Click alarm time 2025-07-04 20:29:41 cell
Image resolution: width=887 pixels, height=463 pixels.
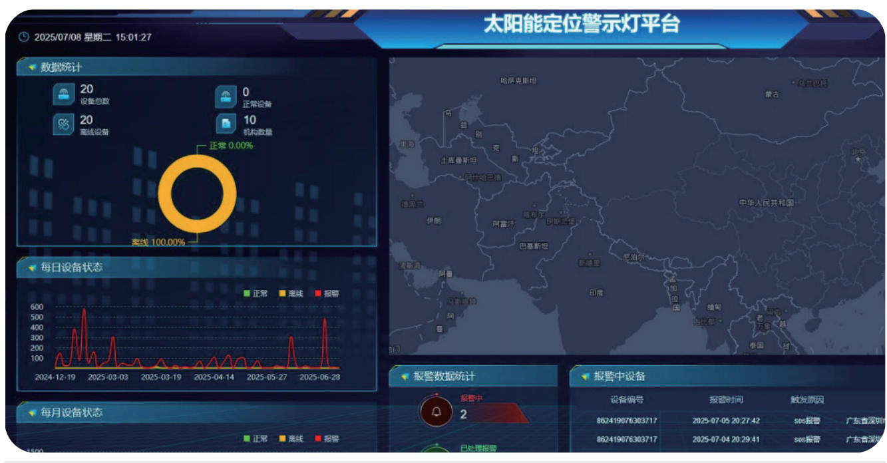pos(726,439)
